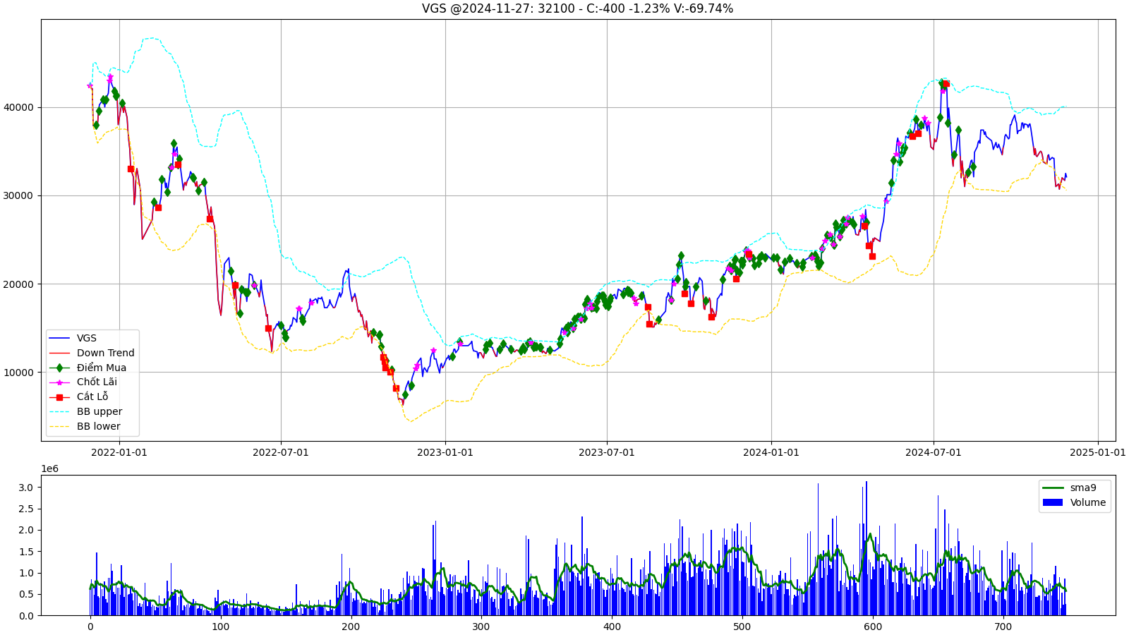Viewport: 1129px width, 635px height.
Task: Click the 40000 y-axis tick label
Action: [x=19, y=107]
